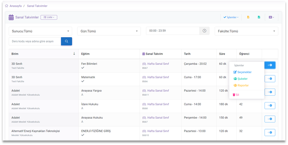Choose Raporlar from the İşlemler menu
The height and width of the screenshot is (145, 288).
pyautogui.click(x=241, y=85)
